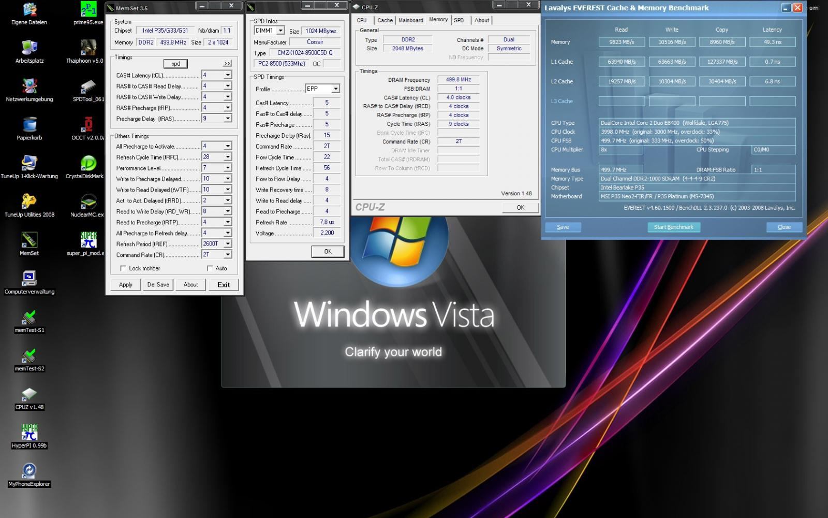Open the CAS# Latency (tCL) dropdown
The image size is (828, 518).
click(227, 75)
